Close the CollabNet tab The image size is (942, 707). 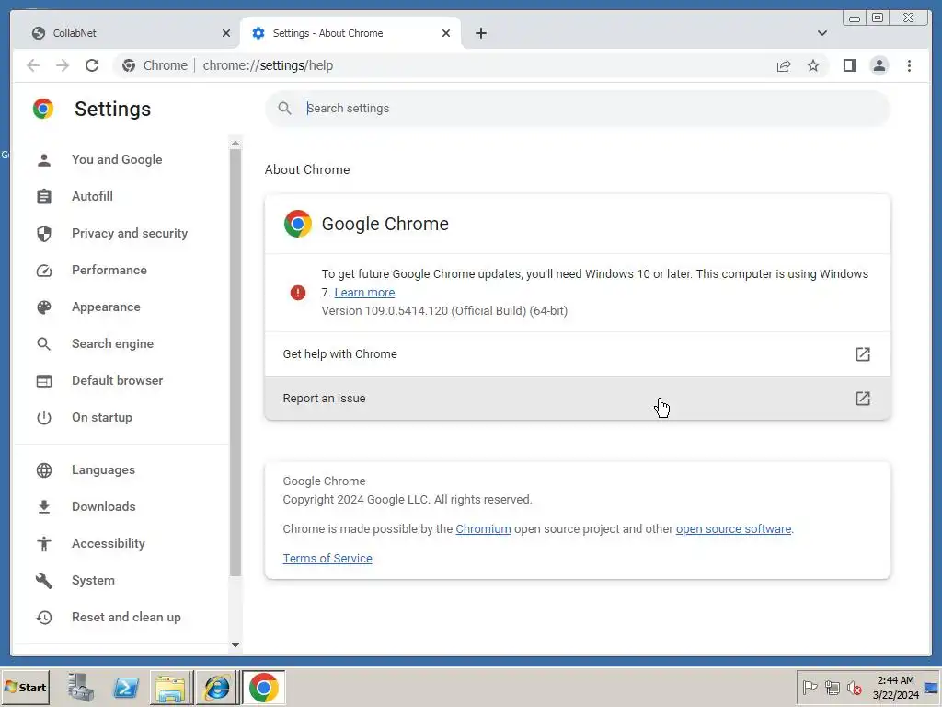pyautogui.click(x=226, y=33)
